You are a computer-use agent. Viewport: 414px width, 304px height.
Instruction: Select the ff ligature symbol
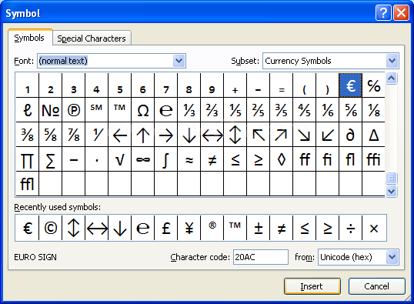(x=305, y=159)
